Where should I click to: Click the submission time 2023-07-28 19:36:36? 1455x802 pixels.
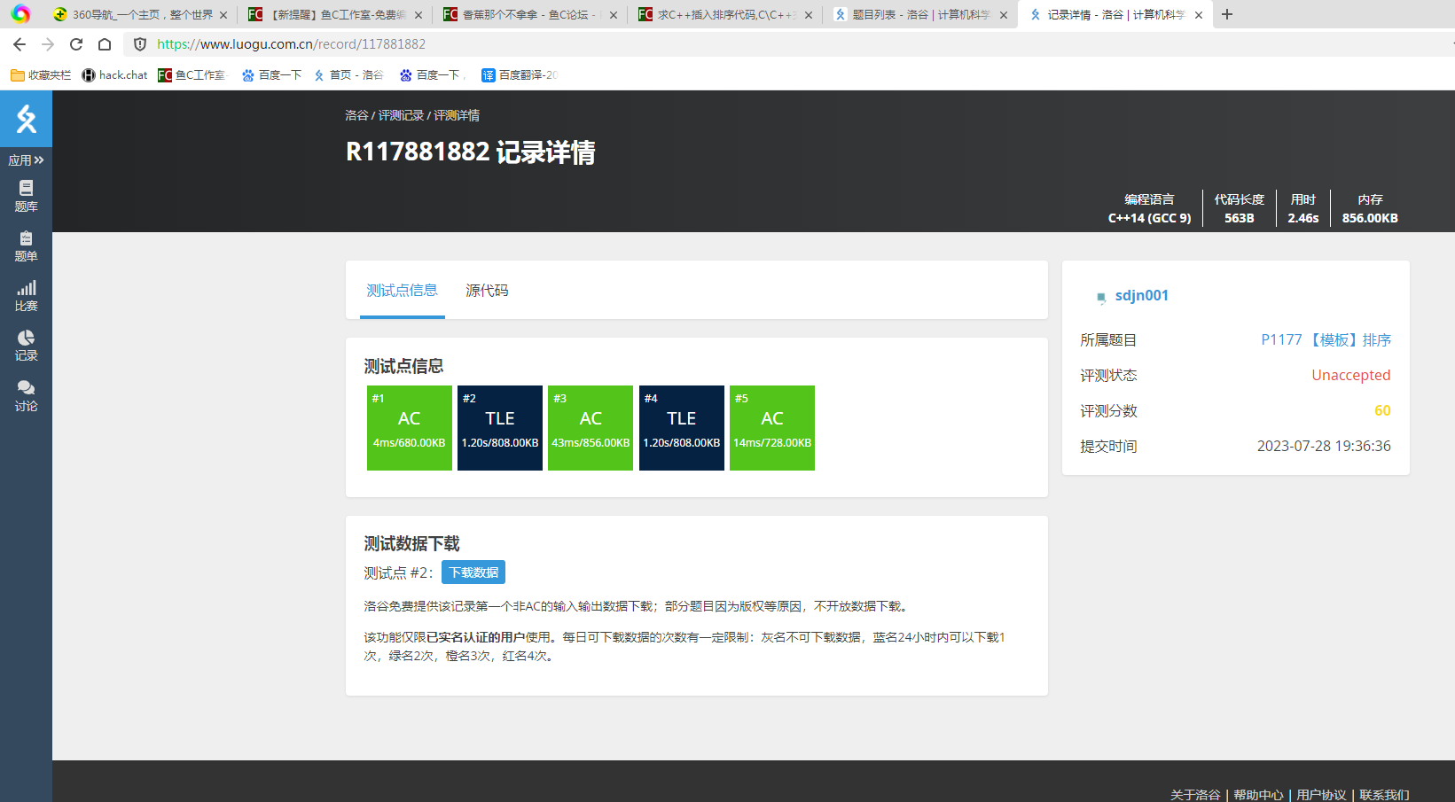pos(1324,446)
